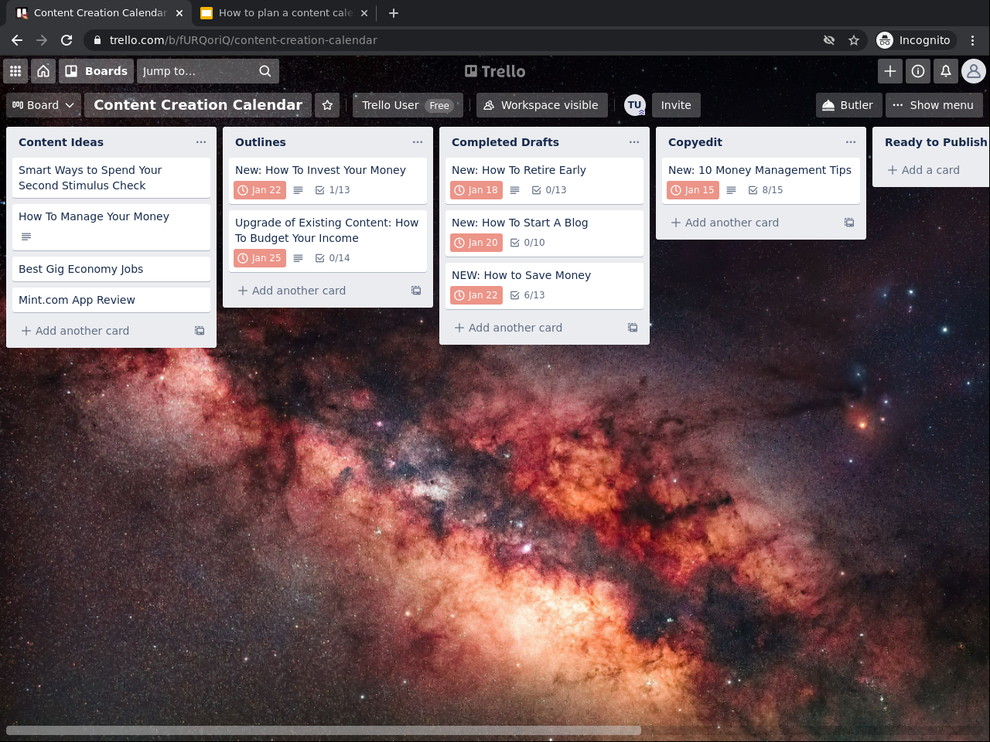Open Completed Drafts list actions menu

pyautogui.click(x=634, y=142)
